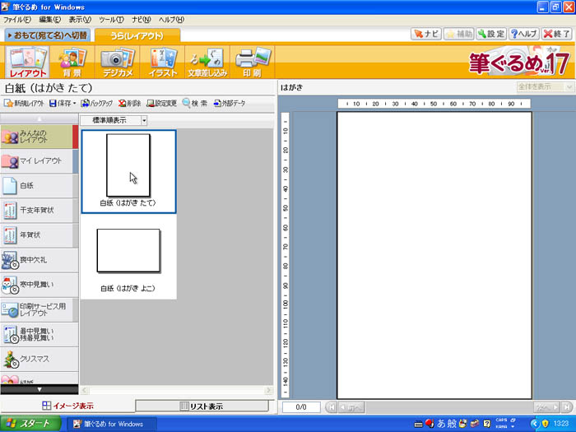This screenshot has height=432, width=576.
Task: Switch to イメージ表示 (image view) mode
Action: (67, 406)
